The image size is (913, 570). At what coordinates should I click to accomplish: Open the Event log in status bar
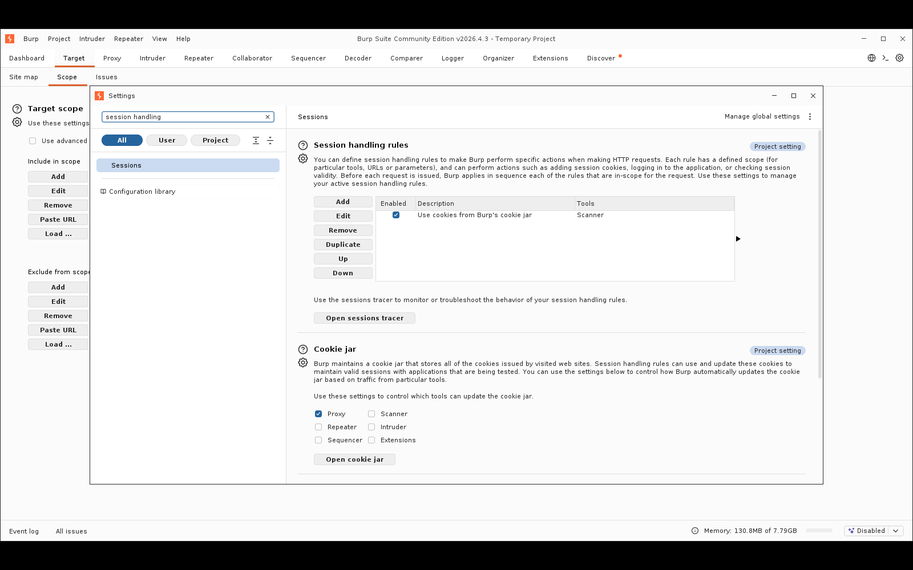click(x=24, y=531)
